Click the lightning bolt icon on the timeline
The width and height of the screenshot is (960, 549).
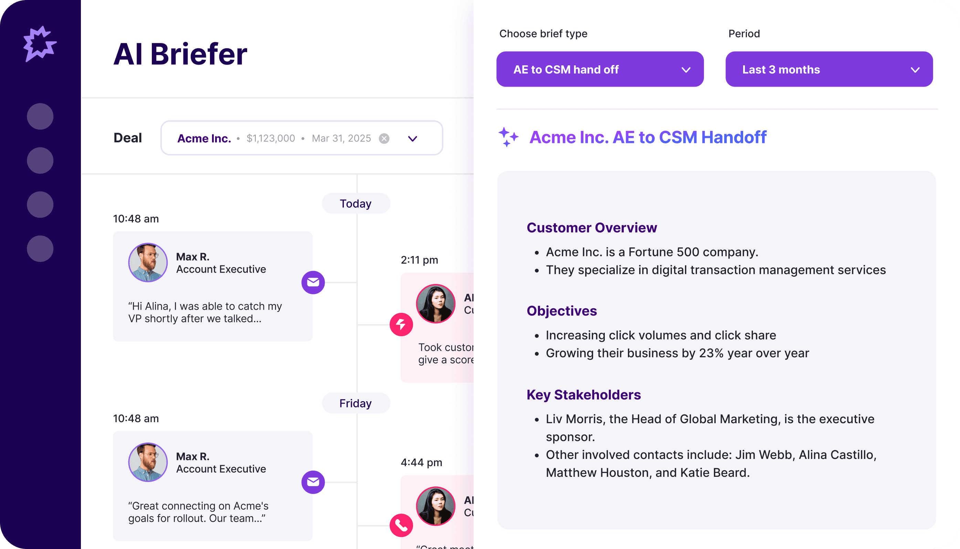tap(401, 324)
